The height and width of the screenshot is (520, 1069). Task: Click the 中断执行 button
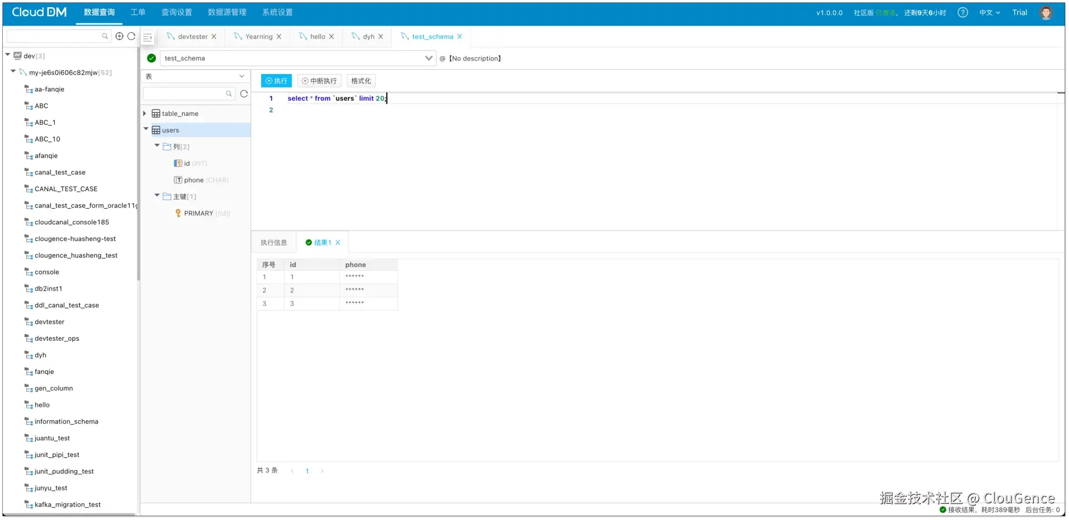pyautogui.click(x=319, y=81)
